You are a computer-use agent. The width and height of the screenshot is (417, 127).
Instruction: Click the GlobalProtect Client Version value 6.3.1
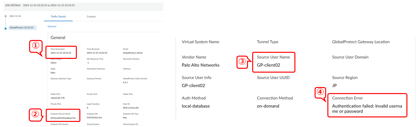(x=125, y=82)
